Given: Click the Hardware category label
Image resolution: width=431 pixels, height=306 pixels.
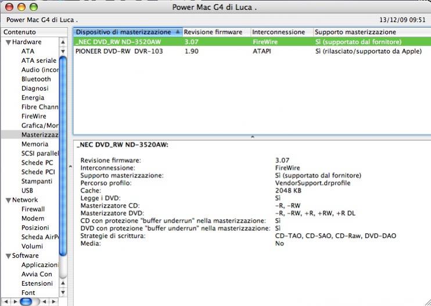Looking at the screenshot, I should (x=27, y=42).
